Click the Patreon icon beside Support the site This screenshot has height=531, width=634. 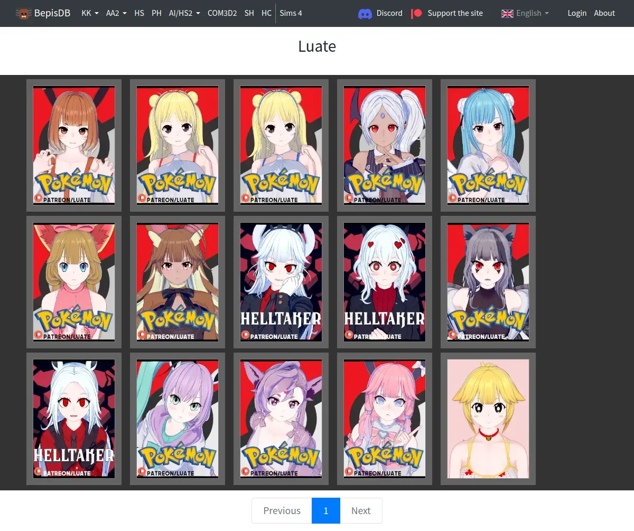click(417, 13)
